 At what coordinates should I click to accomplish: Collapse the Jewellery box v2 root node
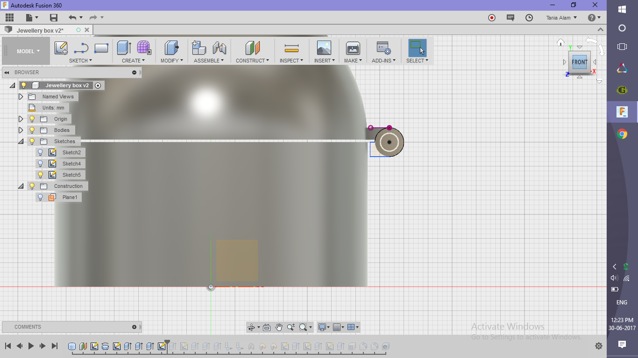(12, 85)
